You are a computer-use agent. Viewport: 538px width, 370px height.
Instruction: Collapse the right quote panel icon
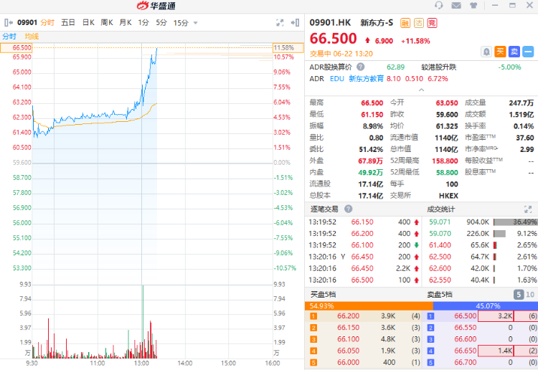tap(295, 23)
